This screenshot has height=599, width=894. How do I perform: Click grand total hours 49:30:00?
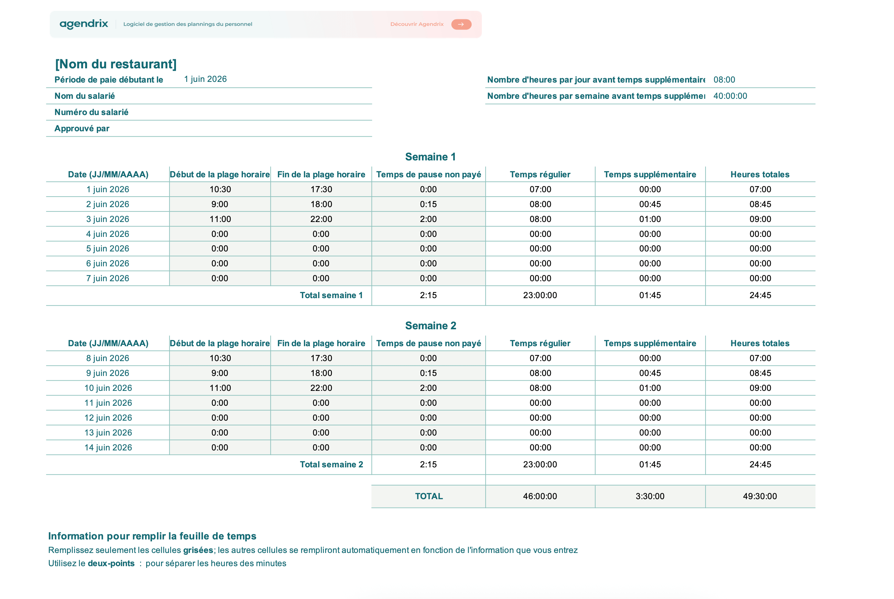click(760, 496)
